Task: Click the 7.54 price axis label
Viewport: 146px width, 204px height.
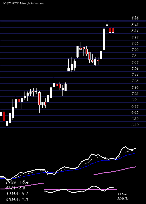Action: click(x=135, y=68)
